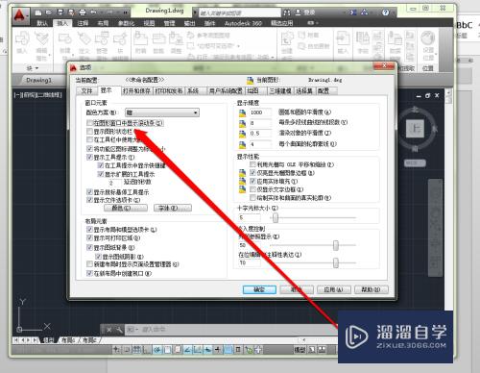
Task: Click the 外部参照显示 fade slider handle
Action: pyautogui.click(x=336, y=245)
